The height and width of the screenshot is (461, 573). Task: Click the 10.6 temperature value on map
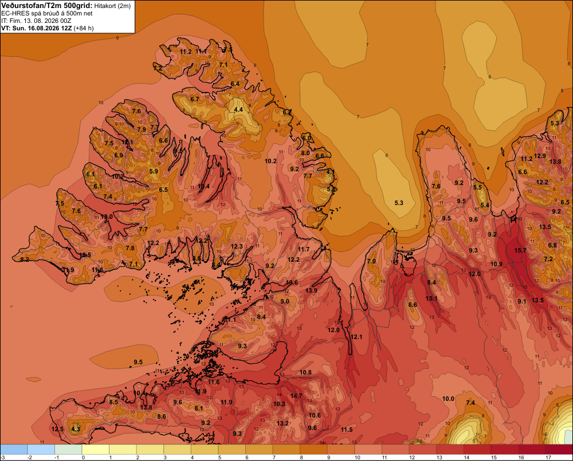315,415
